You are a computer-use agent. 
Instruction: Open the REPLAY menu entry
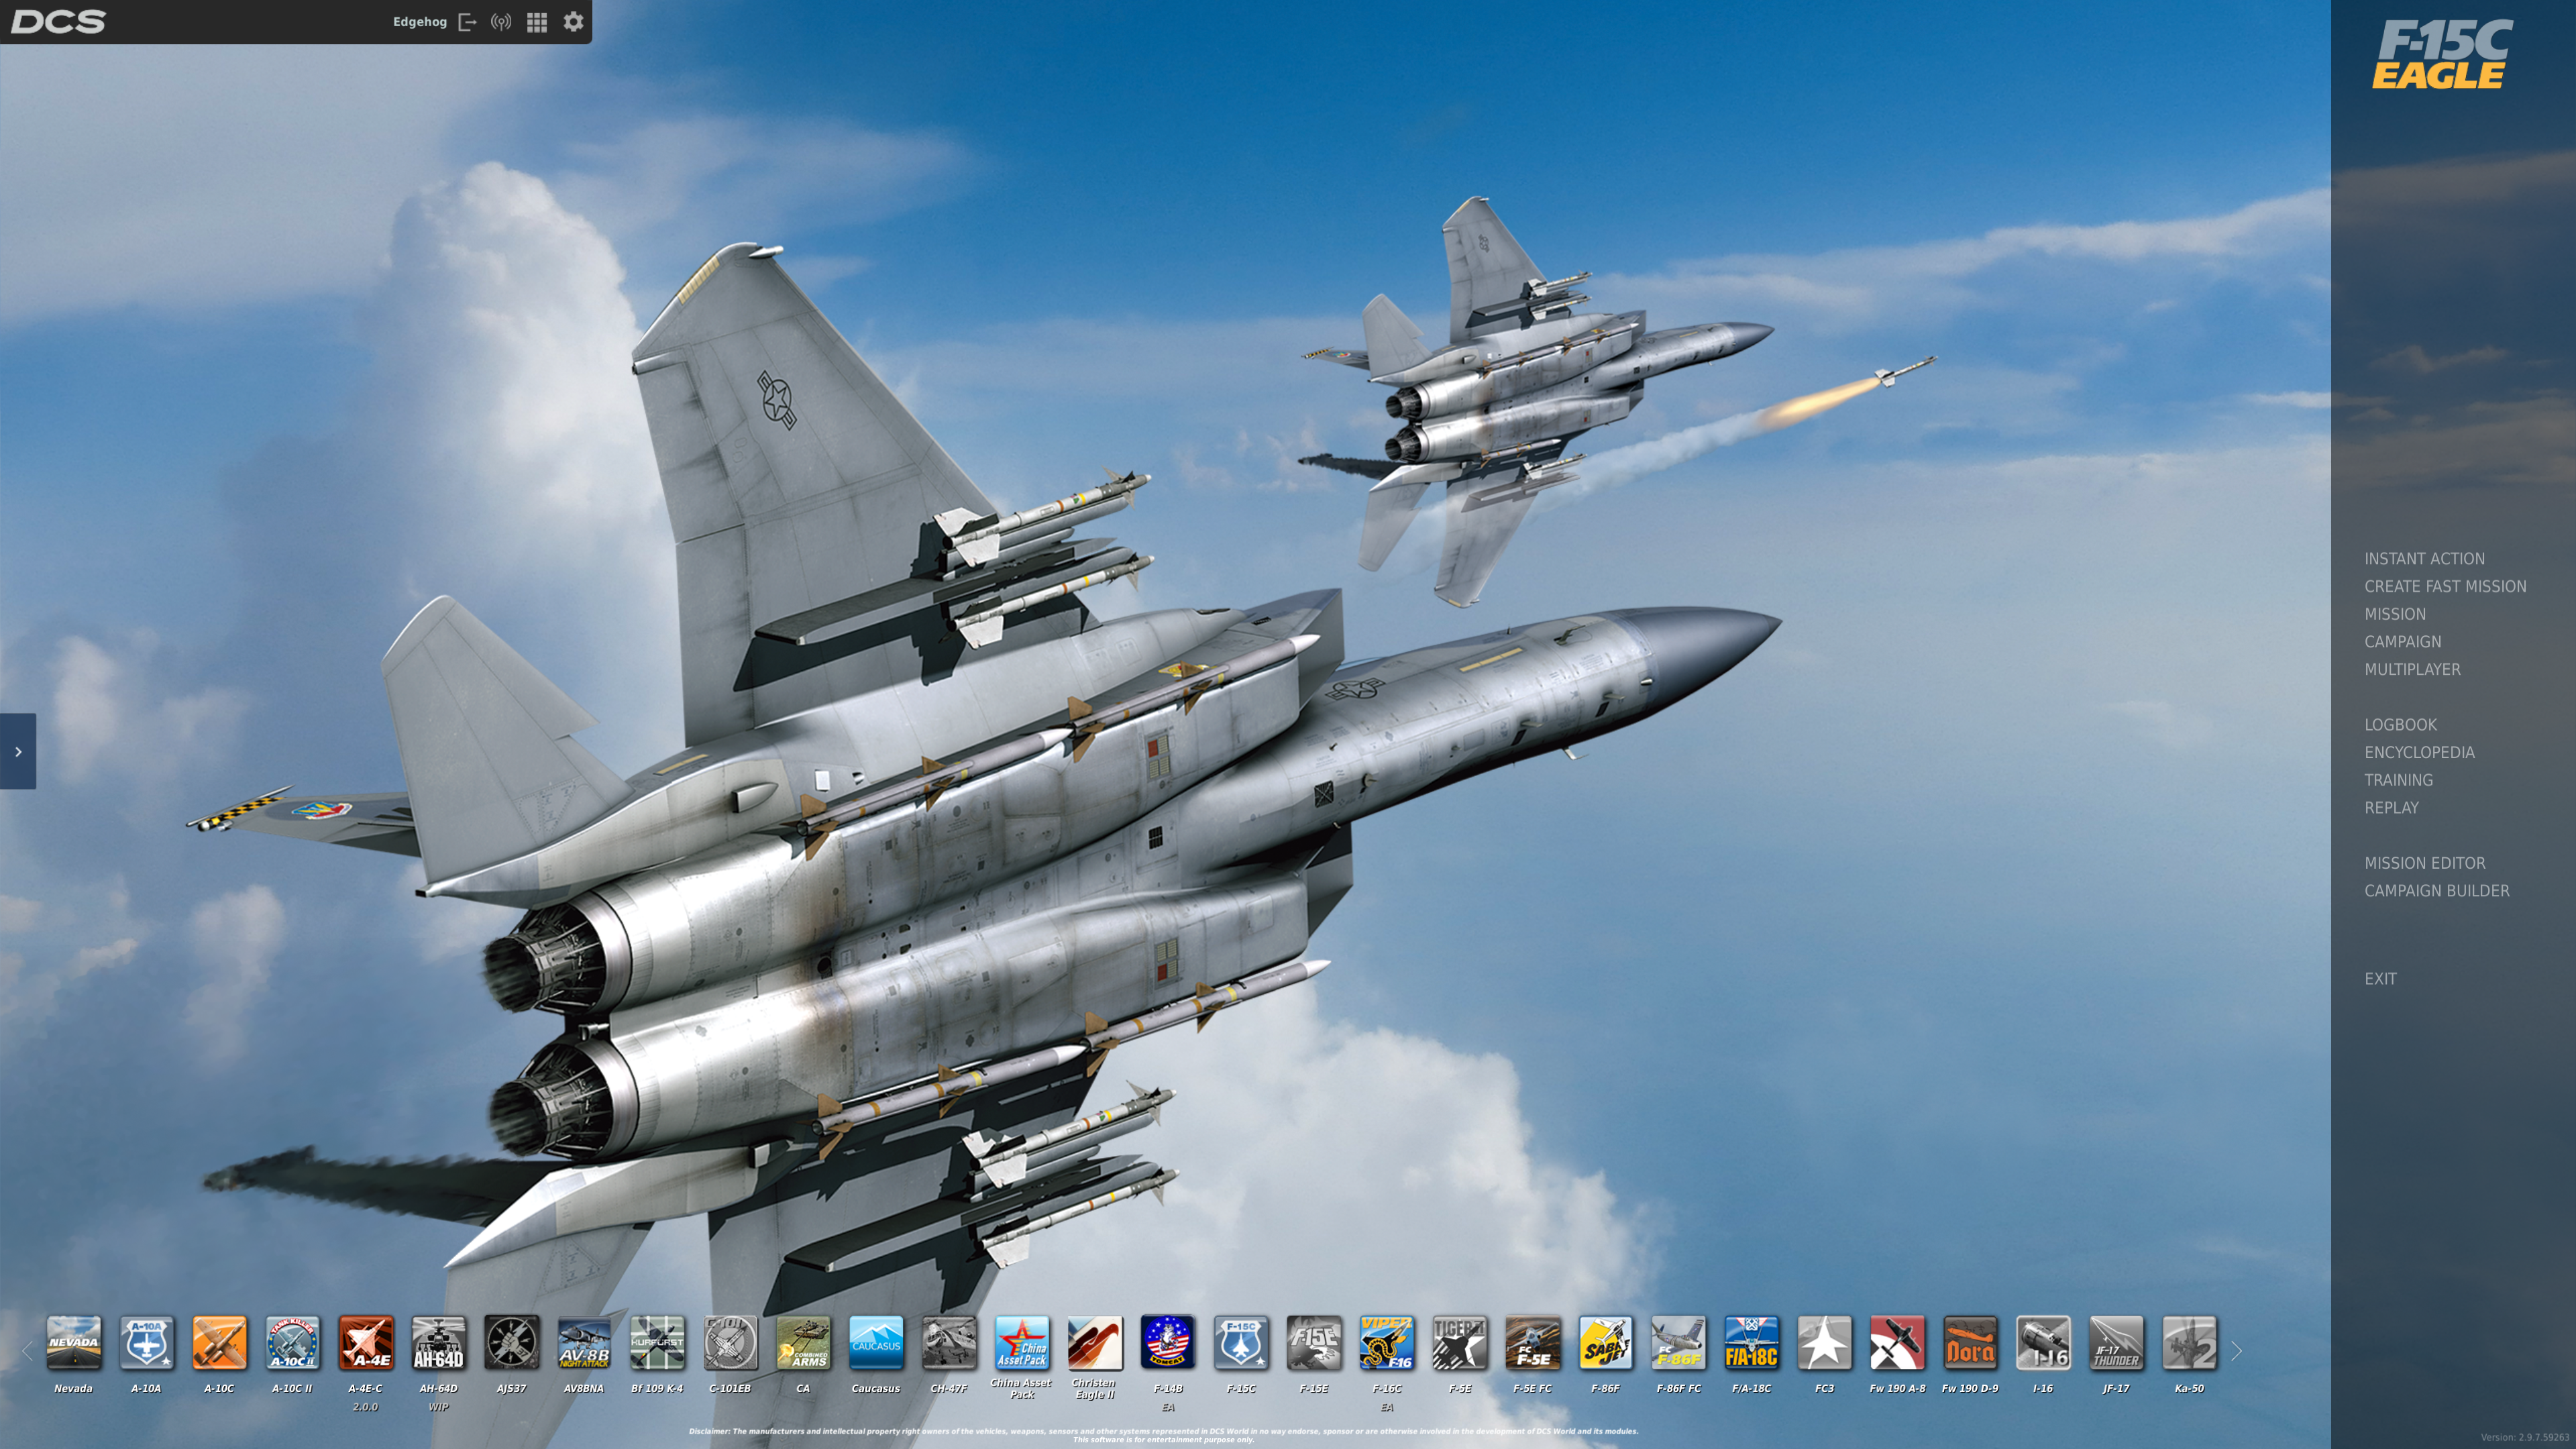[x=2391, y=808]
